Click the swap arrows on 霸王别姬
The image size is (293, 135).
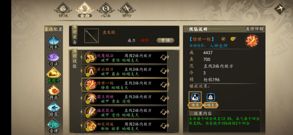tap(164, 98)
